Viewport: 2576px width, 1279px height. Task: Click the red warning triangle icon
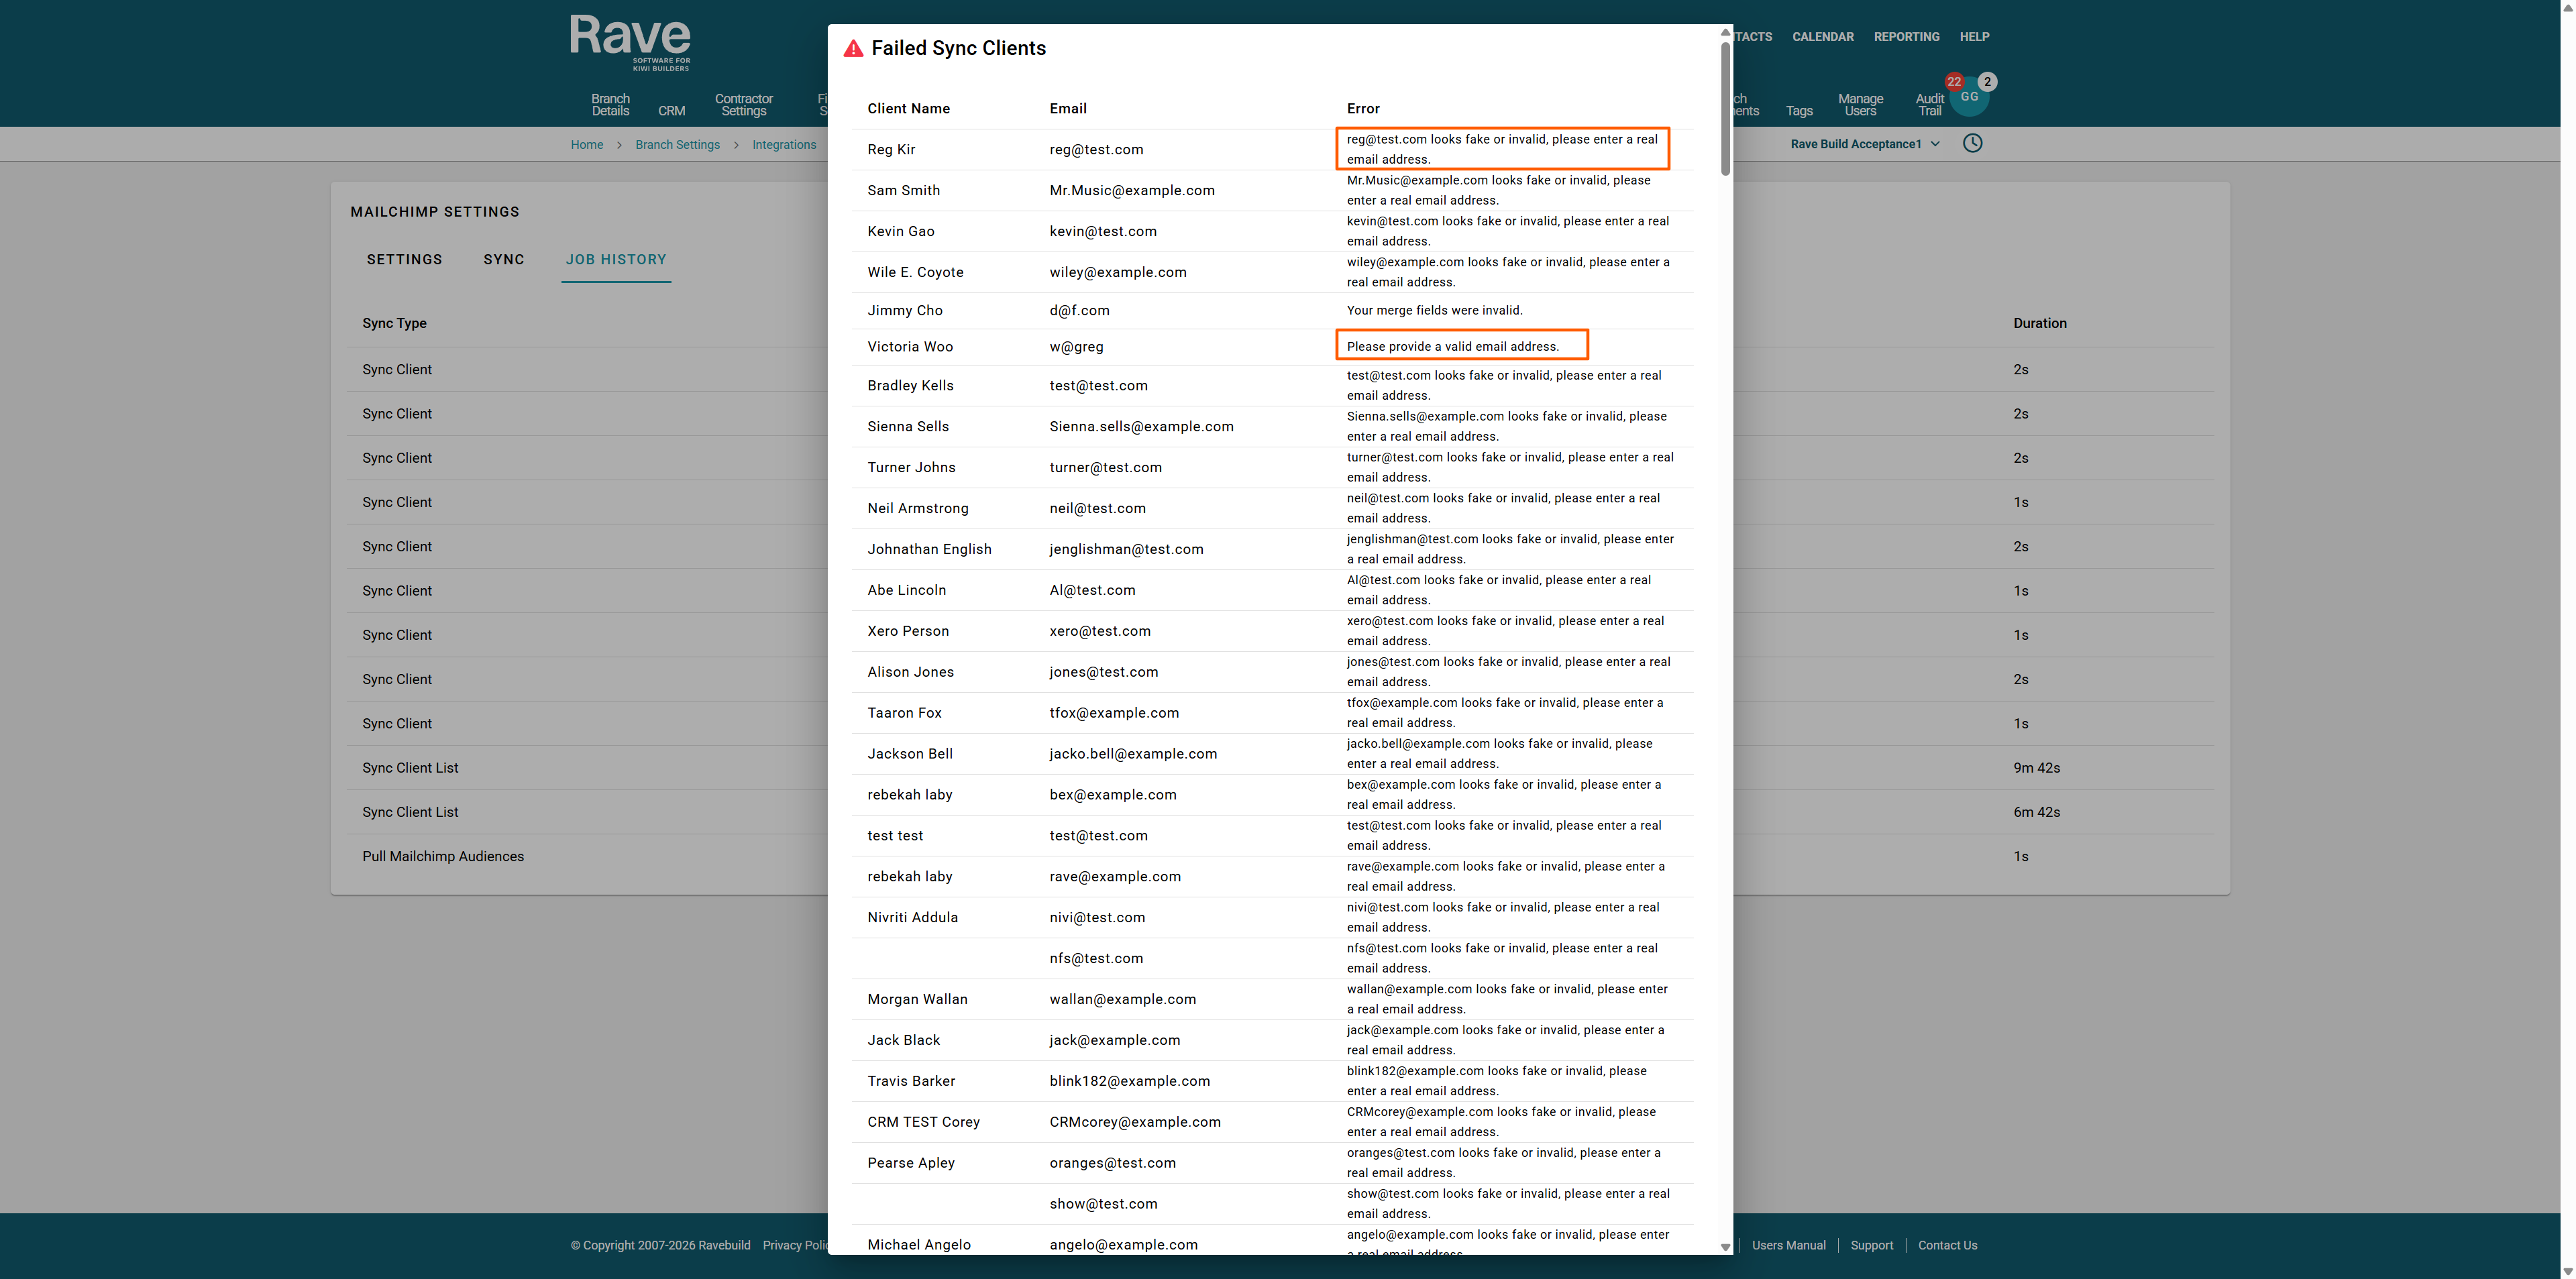(x=853, y=49)
